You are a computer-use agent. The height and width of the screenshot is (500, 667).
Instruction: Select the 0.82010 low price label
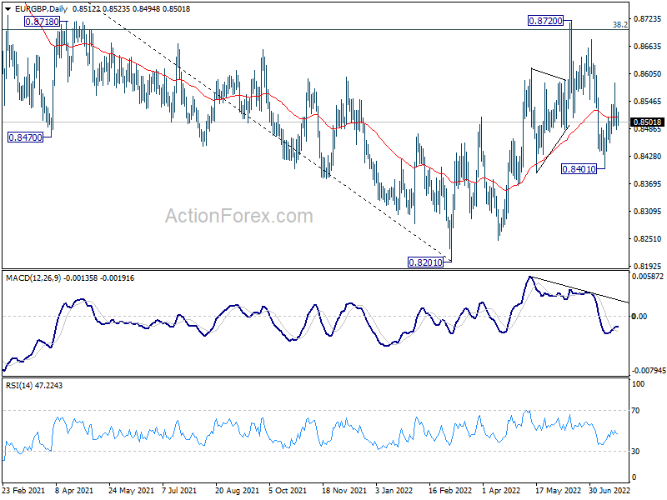425,262
